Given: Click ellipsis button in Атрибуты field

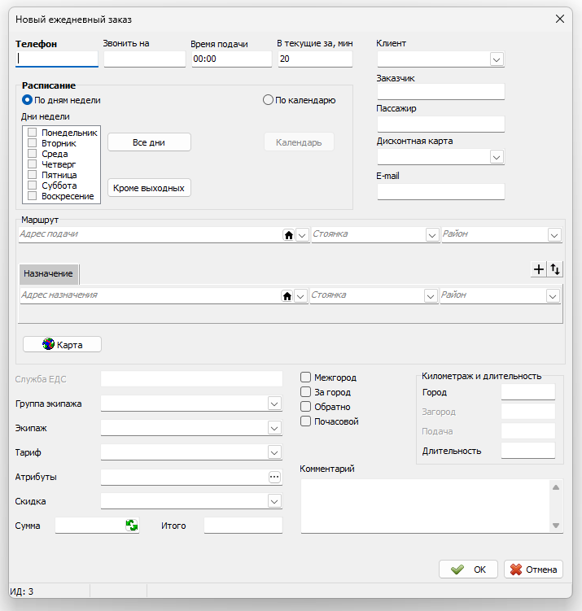Looking at the screenshot, I should [274, 478].
